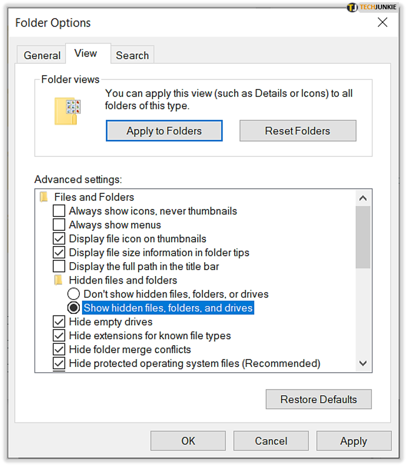Enable Always show icons, never thumbnails
The width and height of the screenshot is (407, 466).
click(x=59, y=211)
